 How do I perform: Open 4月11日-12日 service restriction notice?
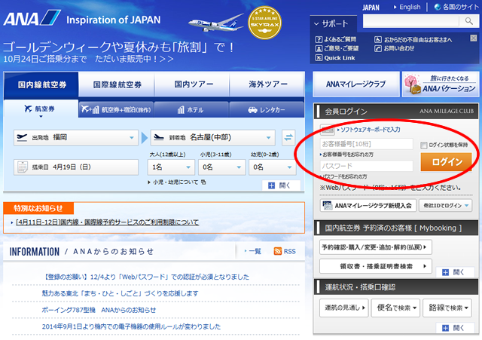107,222
